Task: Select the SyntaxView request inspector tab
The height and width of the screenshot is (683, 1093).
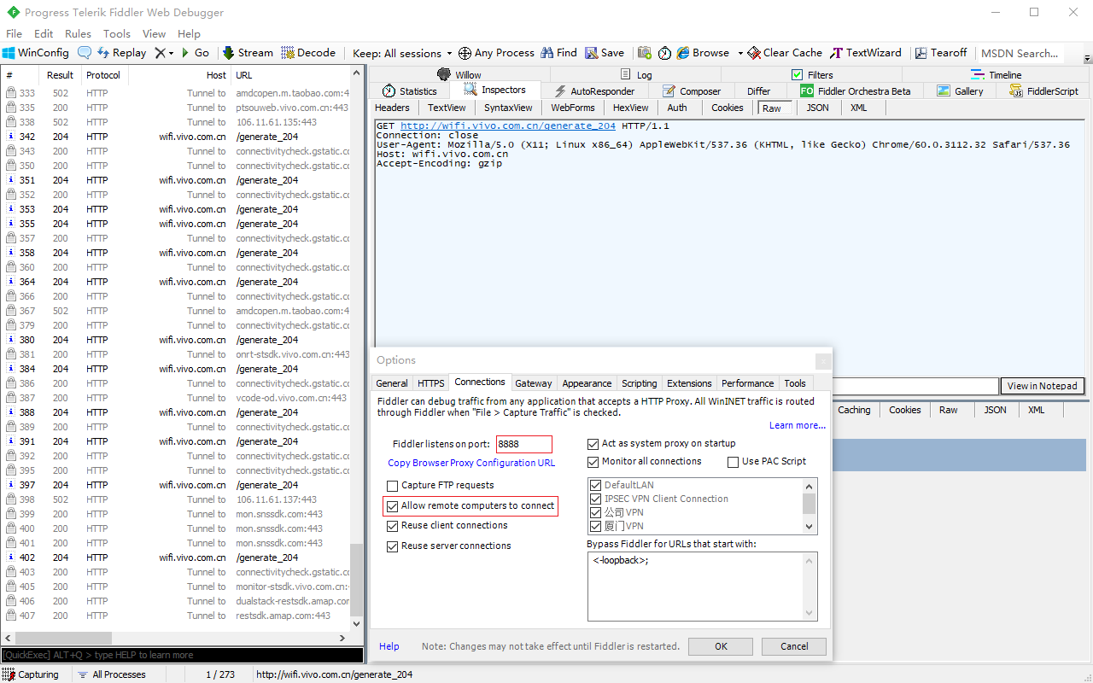Action: tap(508, 108)
